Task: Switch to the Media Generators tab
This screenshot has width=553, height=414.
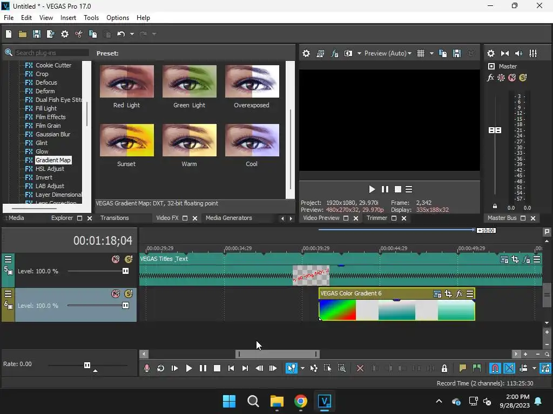Action: [x=228, y=218]
